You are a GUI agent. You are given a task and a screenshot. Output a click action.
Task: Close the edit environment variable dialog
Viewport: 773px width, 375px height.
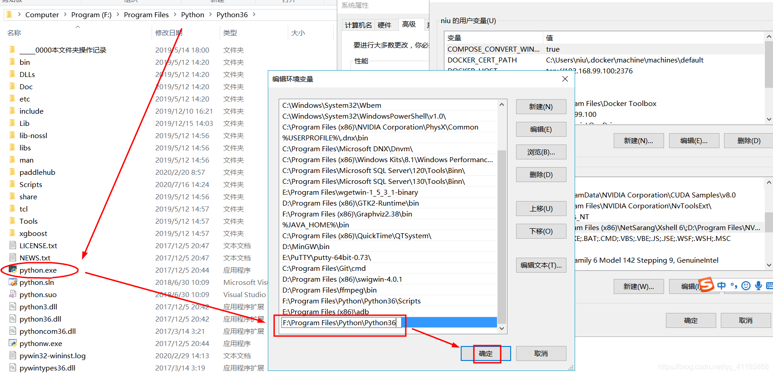point(565,79)
